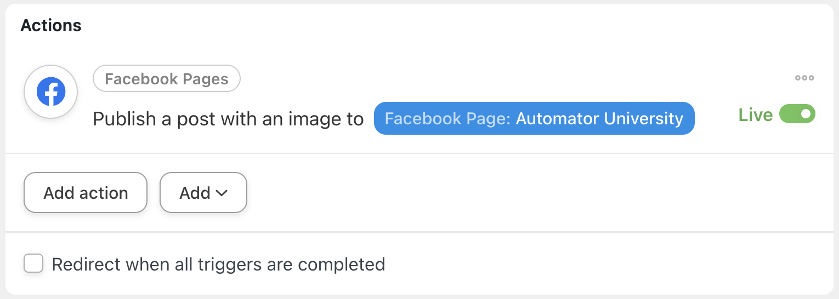The height and width of the screenshot is (299, 839).
Task: Click the 'Facebook Page:' prefix in blue token
Action: click(447, 118)
